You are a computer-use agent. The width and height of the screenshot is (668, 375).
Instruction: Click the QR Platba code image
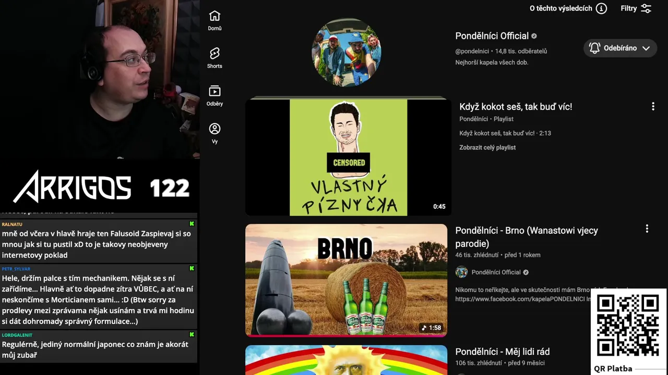pos(628,326)
